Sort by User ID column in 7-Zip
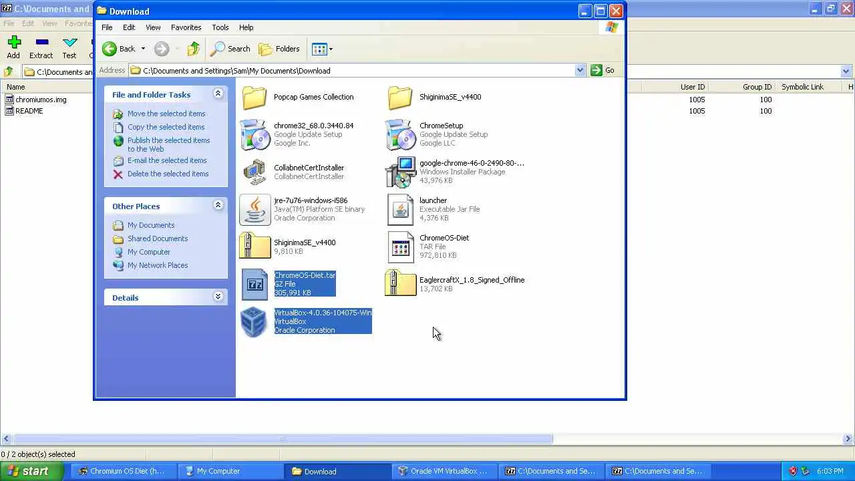This screenshot has width=855, height=481. 693,87
